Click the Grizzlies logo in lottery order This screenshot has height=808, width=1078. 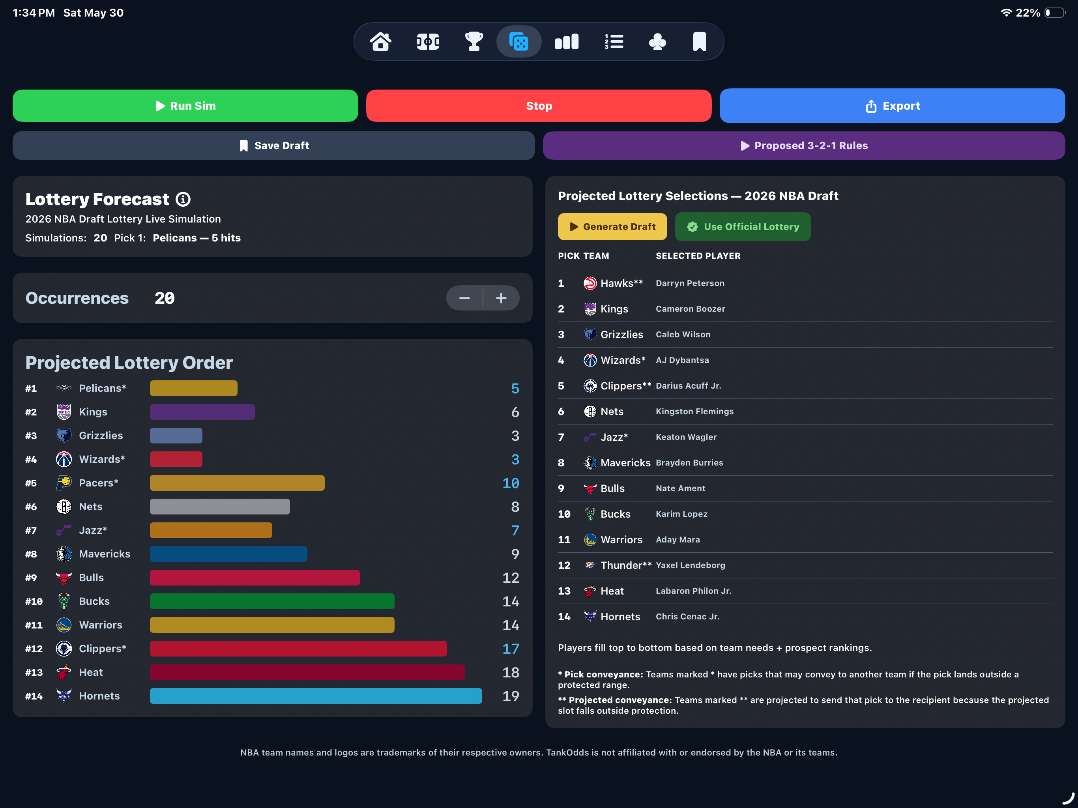(64, 435)
